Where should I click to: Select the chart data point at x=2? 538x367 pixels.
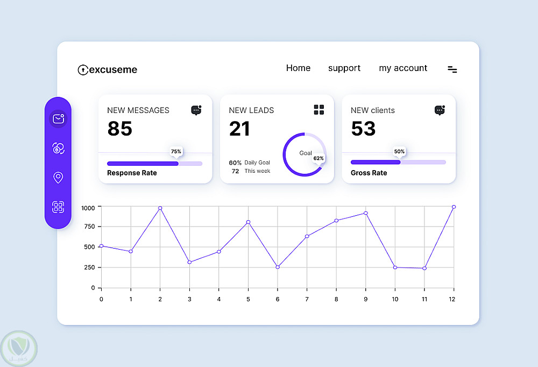[x=160, y=208]
